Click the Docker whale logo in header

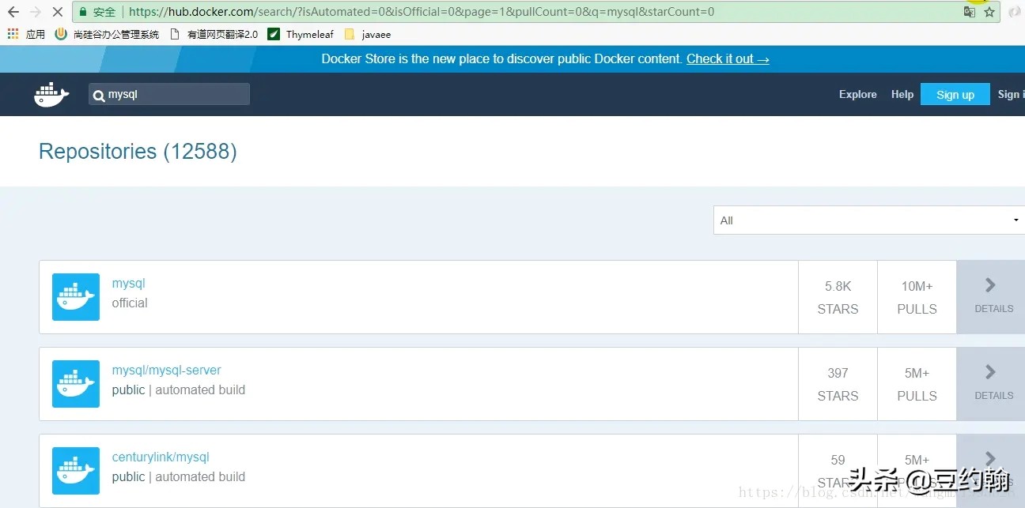(52, 95)
